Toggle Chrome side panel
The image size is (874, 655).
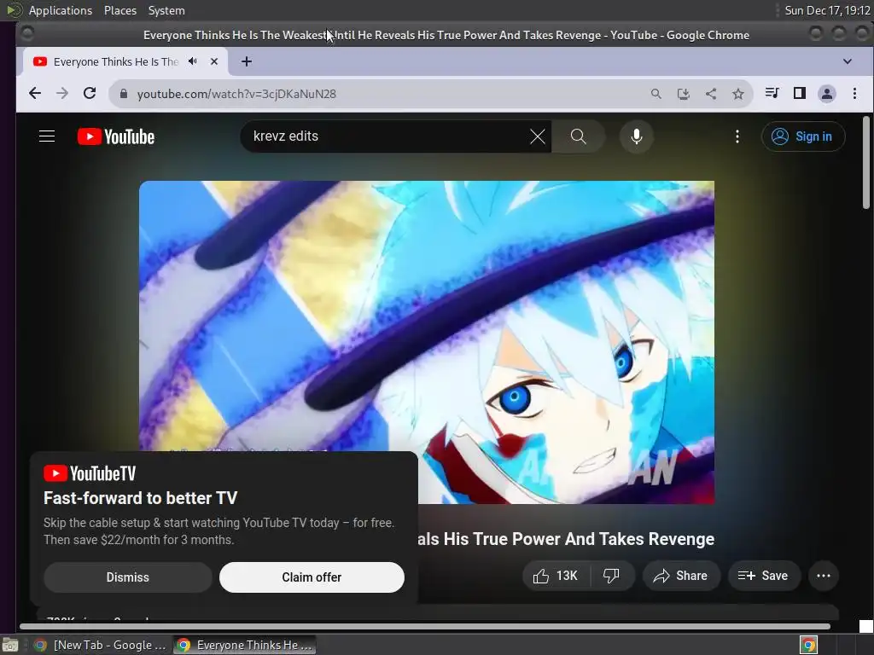[x=799, y=93]
